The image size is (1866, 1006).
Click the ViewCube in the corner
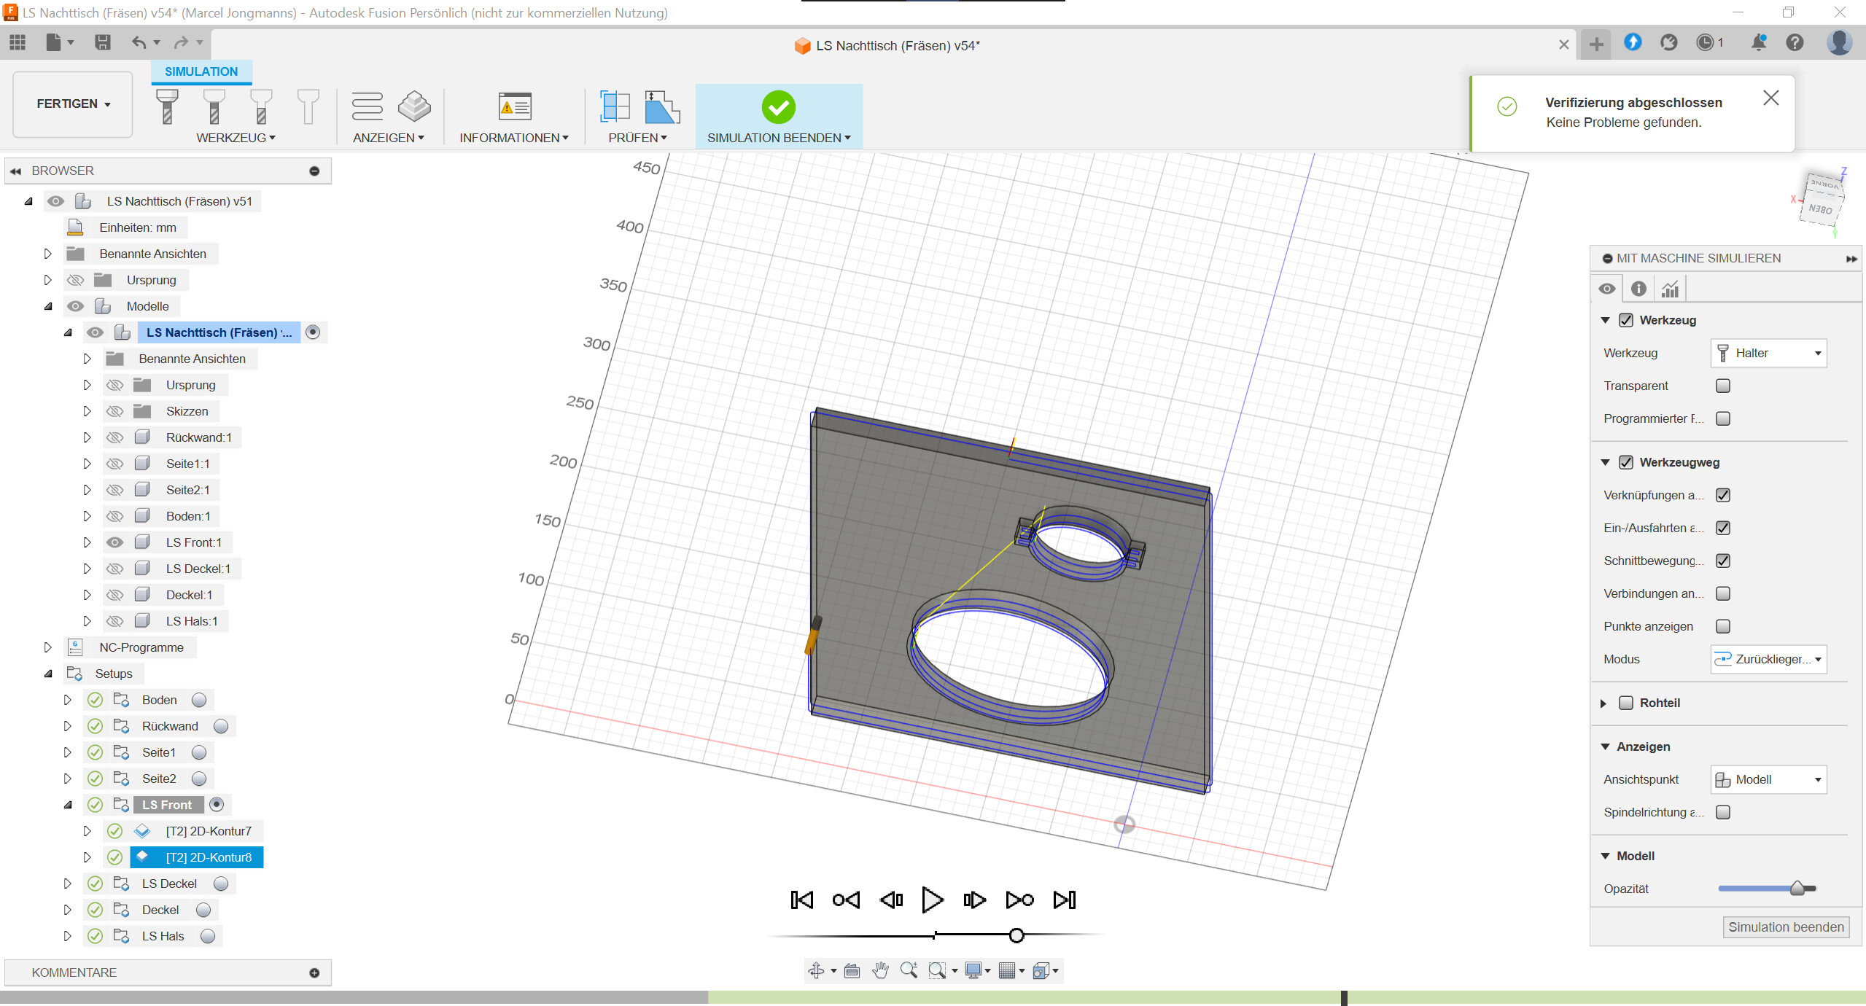point(1821,198)
